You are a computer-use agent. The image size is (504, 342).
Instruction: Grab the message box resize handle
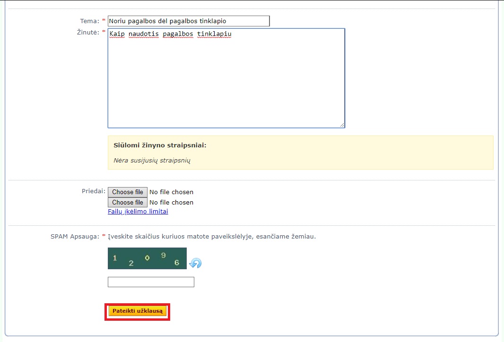(x=342, y=125)
